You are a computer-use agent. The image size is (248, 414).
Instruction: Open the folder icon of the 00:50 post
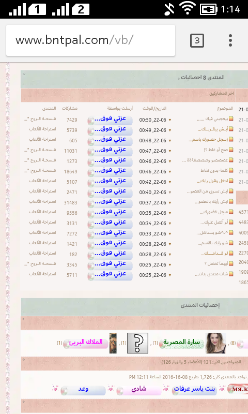231,119
